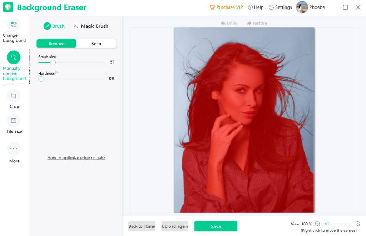
Task: Open the Phoebe profile avatar
Action: (x=302, y=7)
